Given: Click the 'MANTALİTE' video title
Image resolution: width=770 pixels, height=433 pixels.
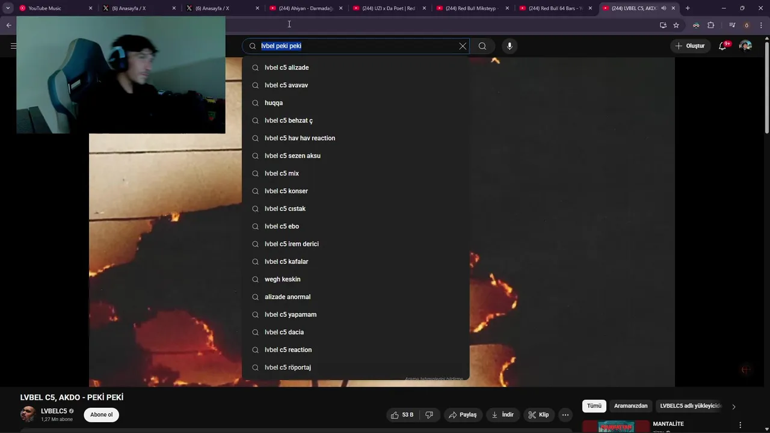Looking at the screenshot, I should (668, 424).
